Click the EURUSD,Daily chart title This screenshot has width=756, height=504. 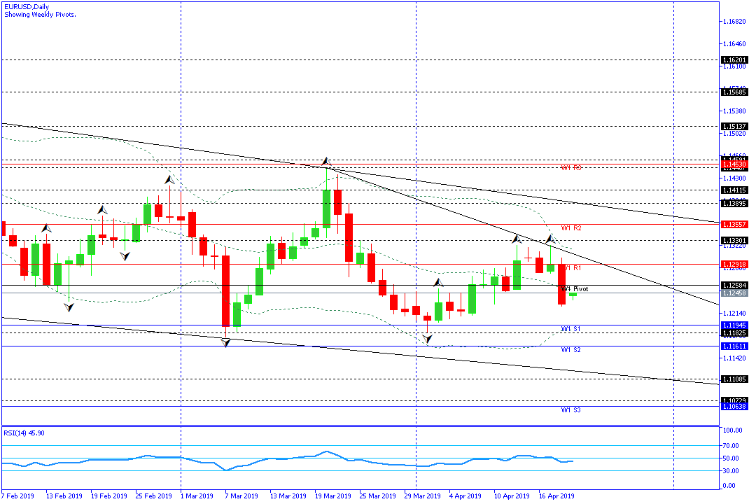[27, 7]
